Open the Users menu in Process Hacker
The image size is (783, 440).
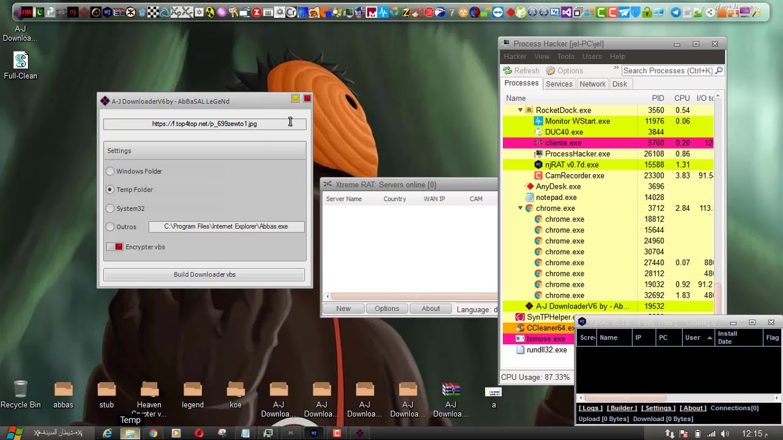tap(592, 56)
